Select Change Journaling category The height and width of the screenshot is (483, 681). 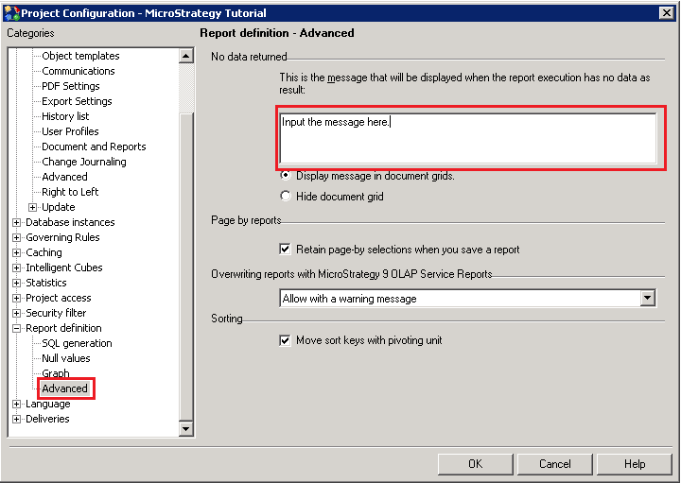click(x=84, y=162)
